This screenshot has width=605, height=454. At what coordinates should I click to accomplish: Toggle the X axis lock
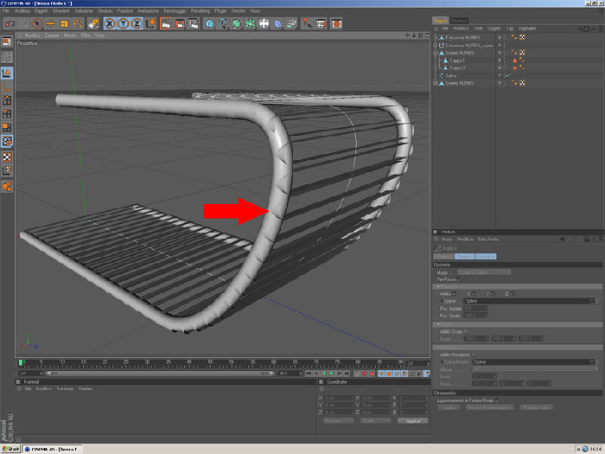click(x=110, y=24)
